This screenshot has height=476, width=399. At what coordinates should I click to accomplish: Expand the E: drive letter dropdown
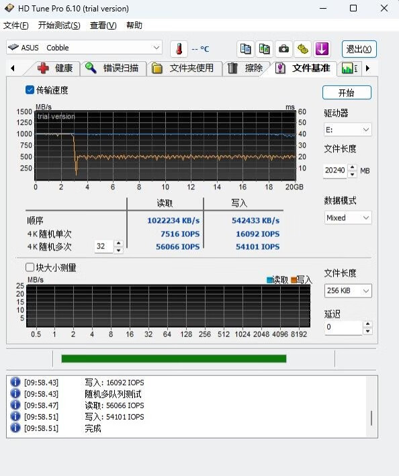[x=348, y=130]
